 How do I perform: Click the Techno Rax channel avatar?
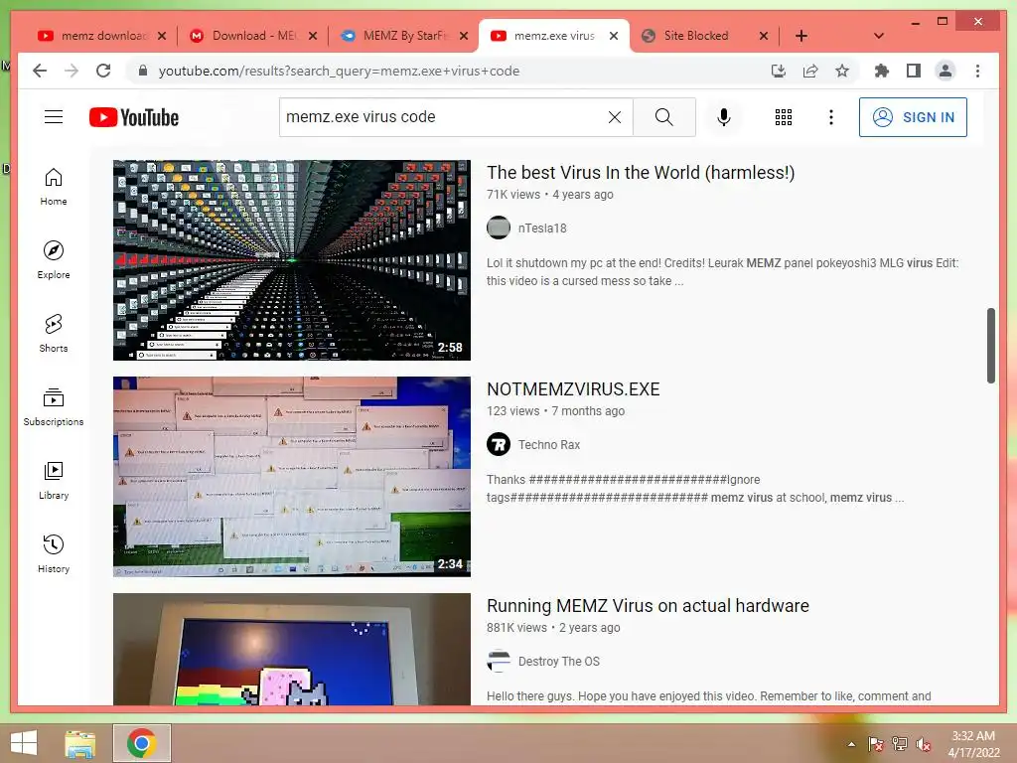[499, 444]
